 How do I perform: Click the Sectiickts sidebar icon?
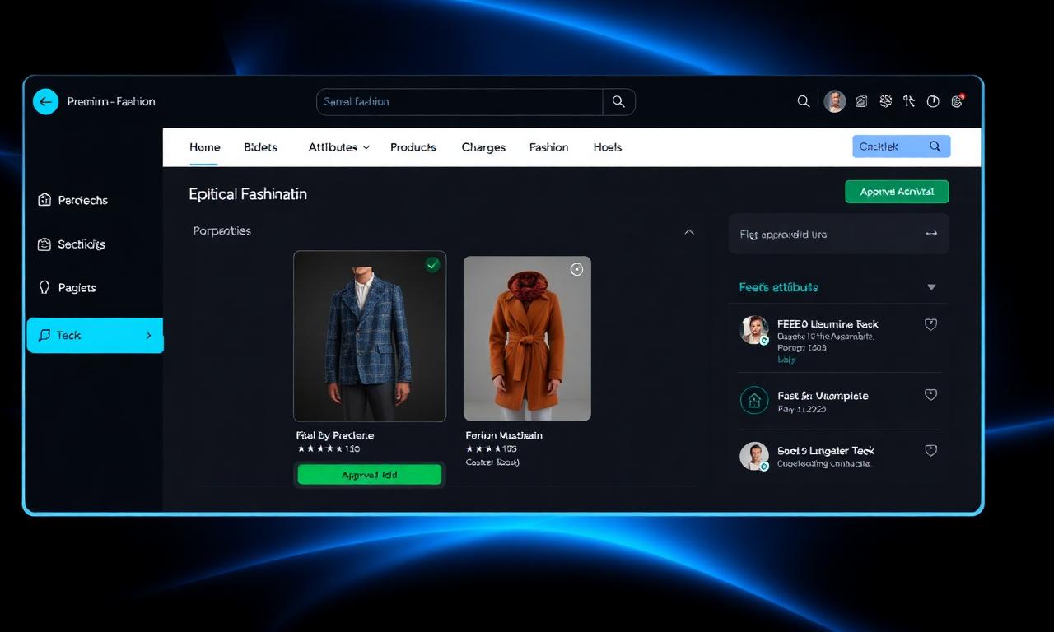point(44,244)
